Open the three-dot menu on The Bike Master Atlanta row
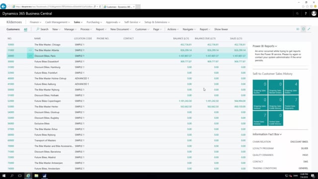Viewport: 318px width, 179px height. click(x=30, y=50)
